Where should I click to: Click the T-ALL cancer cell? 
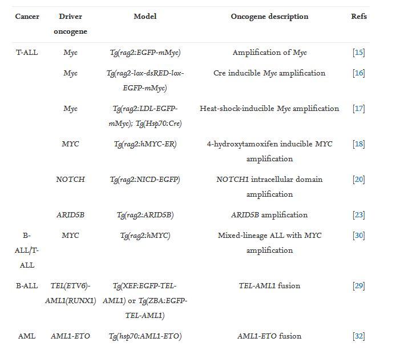tap(27, 53)
